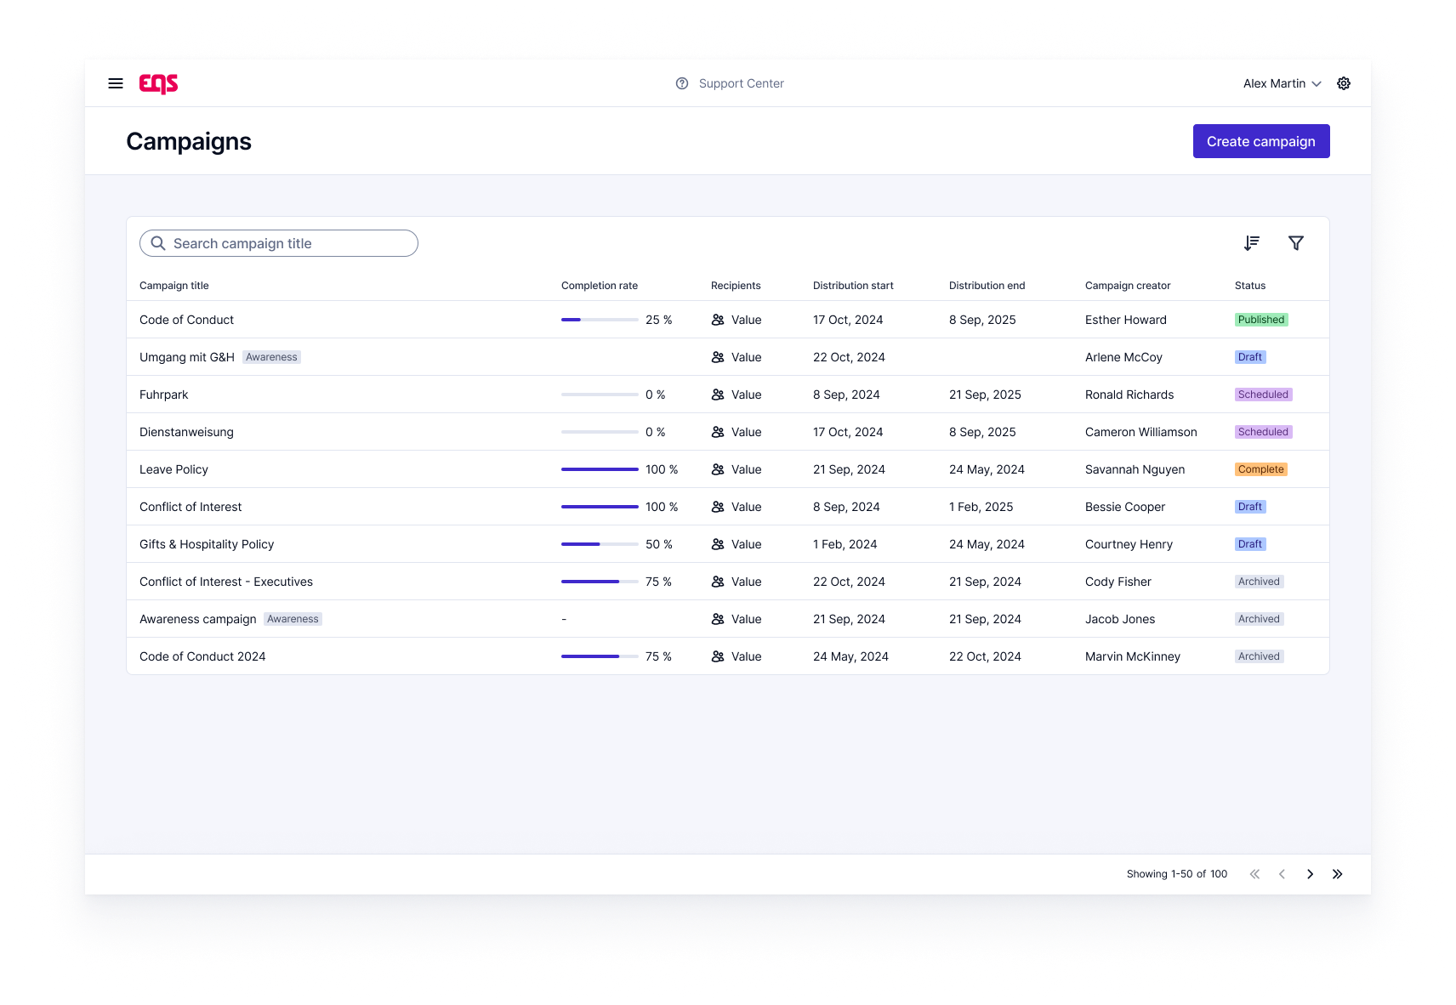Open the hamburger navigation menu
Viewport: 1456px width, 1005px height.
tap(116, 83)
